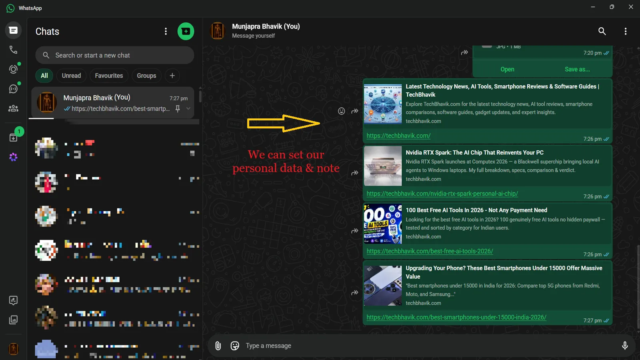Open the Chats panel three-dot menu
640x360 pixels.
[x=166, y=31]
